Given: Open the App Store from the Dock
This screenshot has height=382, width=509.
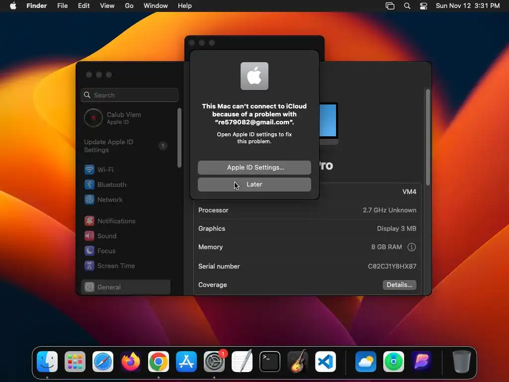Looking at the screenshot, I should pyautogui.click(x=186, y=362).
